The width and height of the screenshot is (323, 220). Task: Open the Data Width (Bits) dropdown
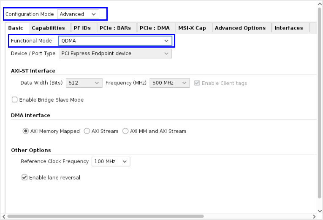pos(84,83)
